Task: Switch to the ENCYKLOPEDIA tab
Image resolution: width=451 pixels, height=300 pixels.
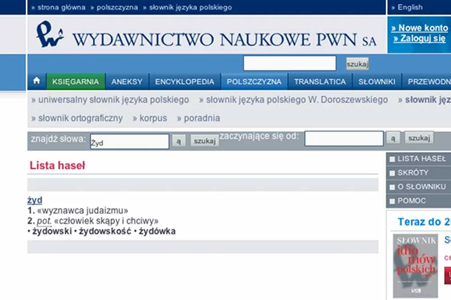Action: click(x=184, y=82)
